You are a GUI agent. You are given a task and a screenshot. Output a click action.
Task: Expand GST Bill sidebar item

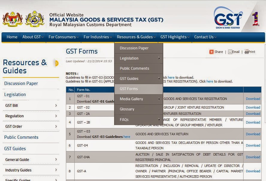click(31, 105)
